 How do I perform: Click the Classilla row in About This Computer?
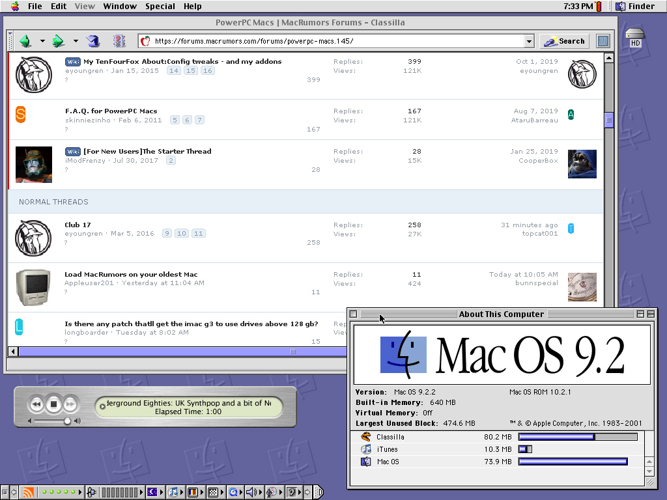(x=498, y=437)
